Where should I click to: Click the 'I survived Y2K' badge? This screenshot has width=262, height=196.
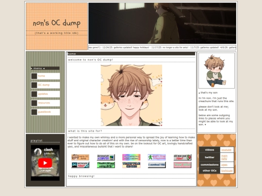click(x=157, y=165)
